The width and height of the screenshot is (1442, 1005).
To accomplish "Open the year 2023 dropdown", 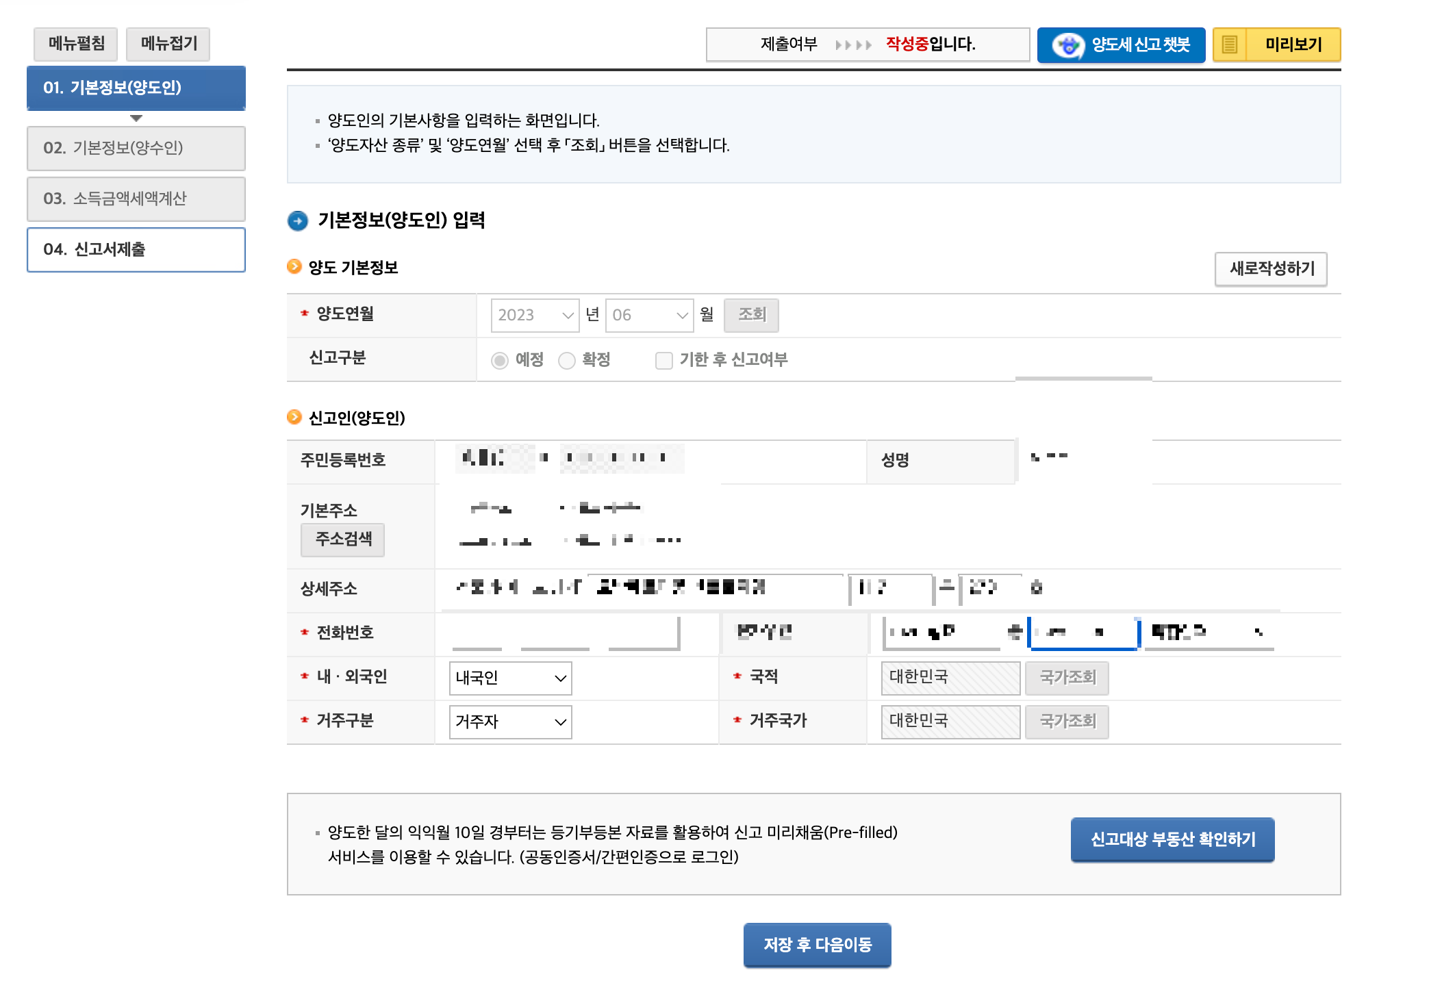I will point(535,315).
